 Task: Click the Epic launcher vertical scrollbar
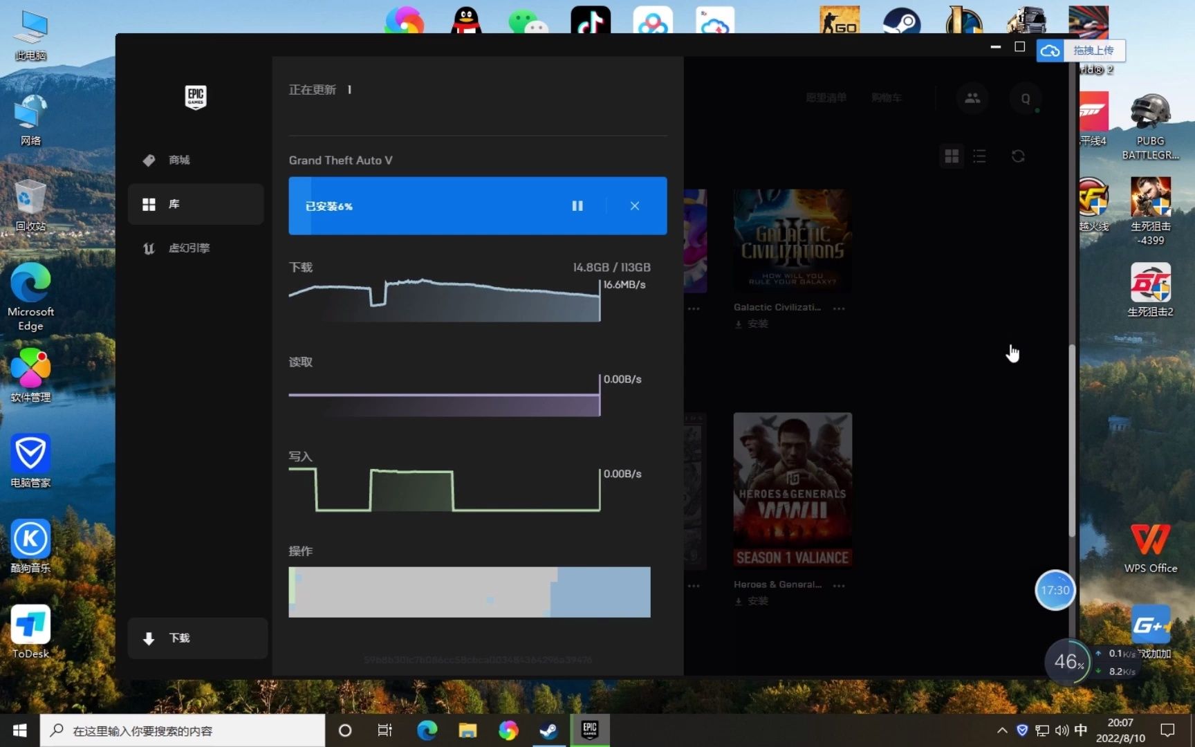tap(1073, 440)
